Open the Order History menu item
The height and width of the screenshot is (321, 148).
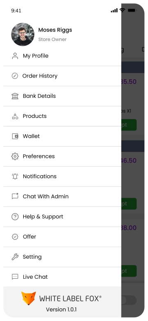[62, 76]
